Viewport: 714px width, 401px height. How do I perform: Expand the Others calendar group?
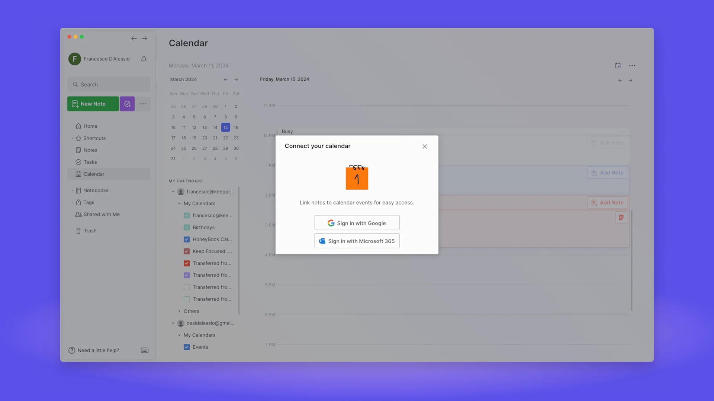(x=179, y=311)
